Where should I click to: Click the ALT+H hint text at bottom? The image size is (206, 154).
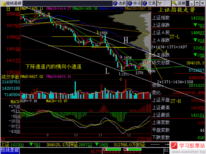tap(96, 151)
